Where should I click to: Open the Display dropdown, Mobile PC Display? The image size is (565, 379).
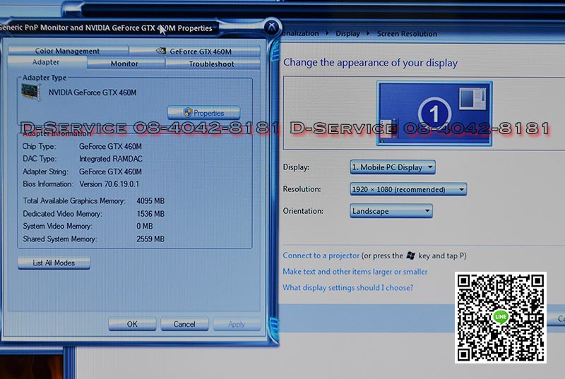click(393, 167)
